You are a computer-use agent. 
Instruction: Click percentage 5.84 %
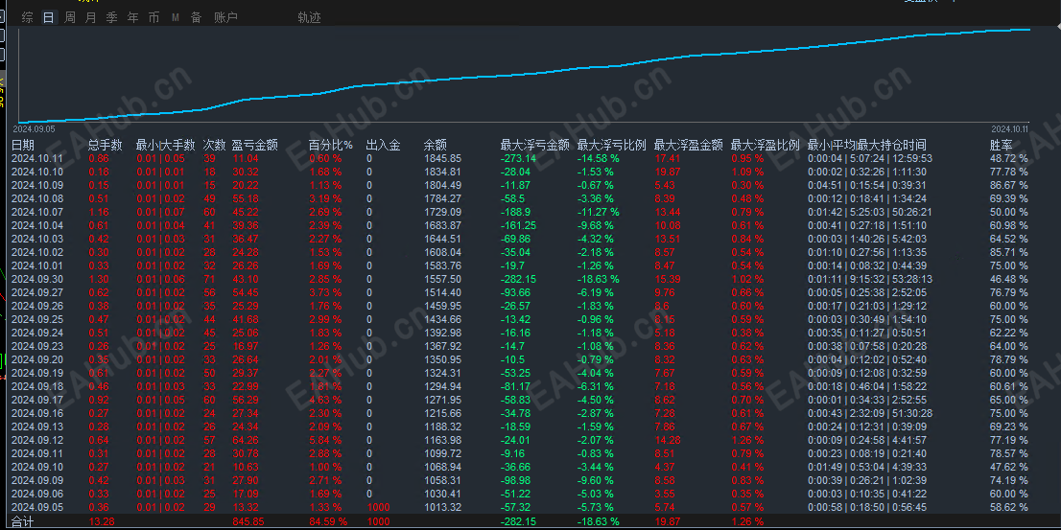pos(325,439)
